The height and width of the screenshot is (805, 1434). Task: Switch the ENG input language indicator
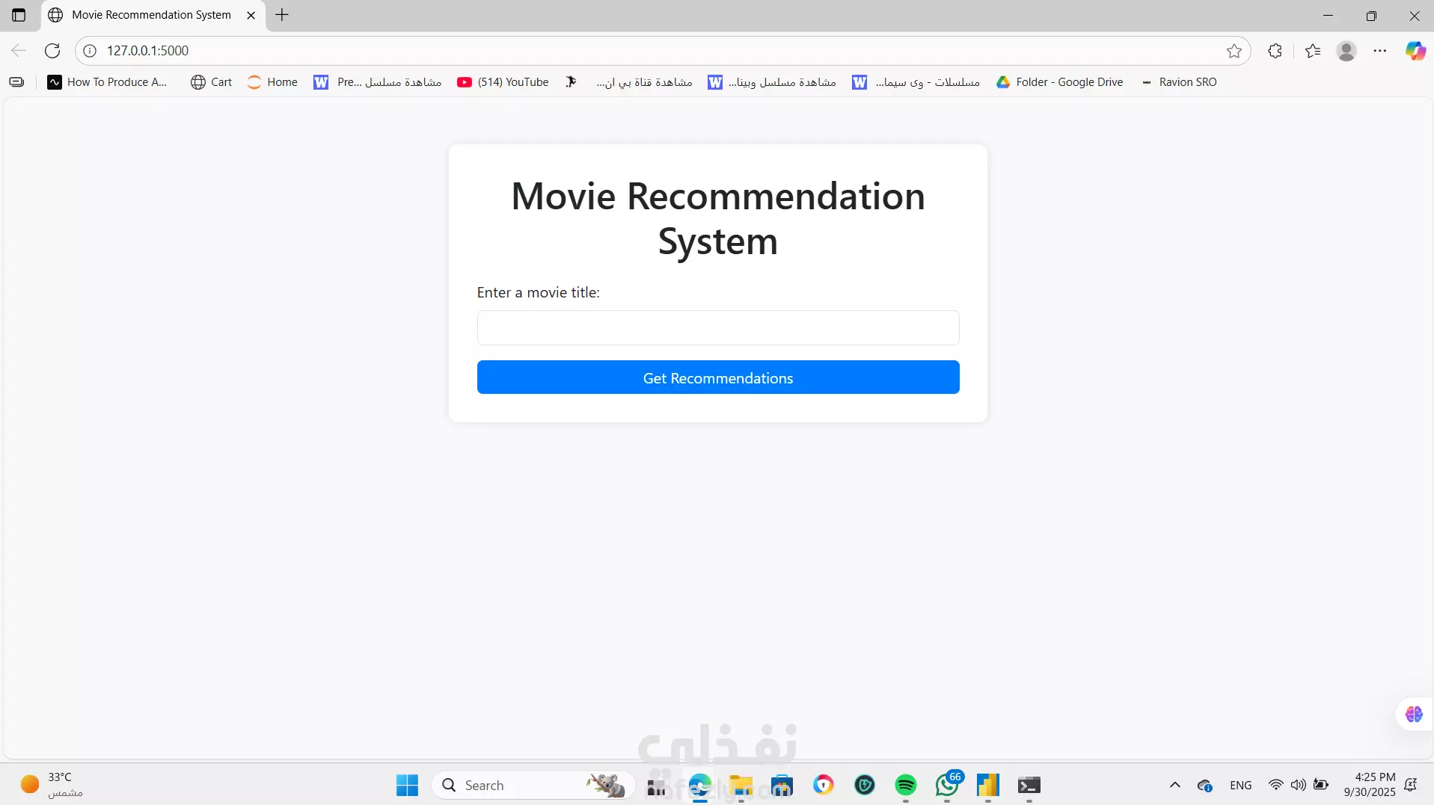1240,785
